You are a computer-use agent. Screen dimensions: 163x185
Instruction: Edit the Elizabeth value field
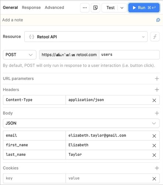108,145
